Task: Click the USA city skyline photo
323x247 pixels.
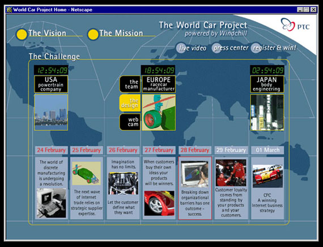Action: [51, 113]
